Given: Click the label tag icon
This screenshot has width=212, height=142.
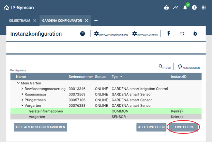Looking at the screenshot, I should point(182,34).
